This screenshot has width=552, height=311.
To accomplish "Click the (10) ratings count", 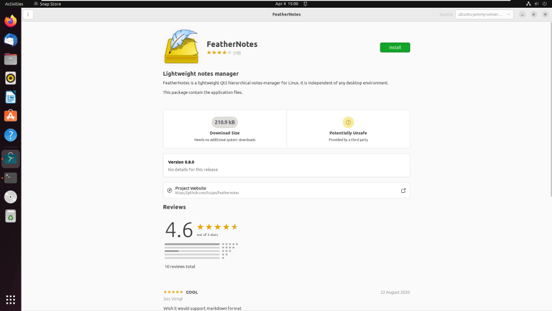I will 237,53.
